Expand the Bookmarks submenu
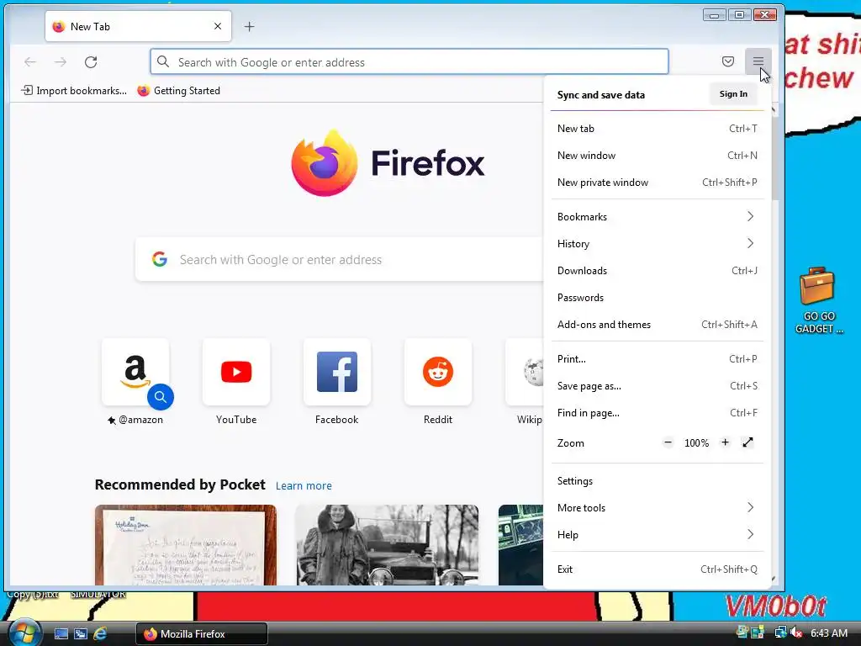861x646 pixels. 657,217
